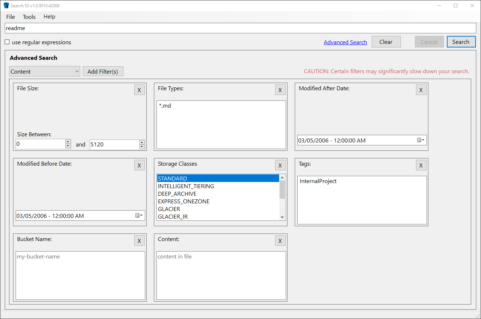
Task: Decrease the minimum file size value
Action: [x=68, y=146]
